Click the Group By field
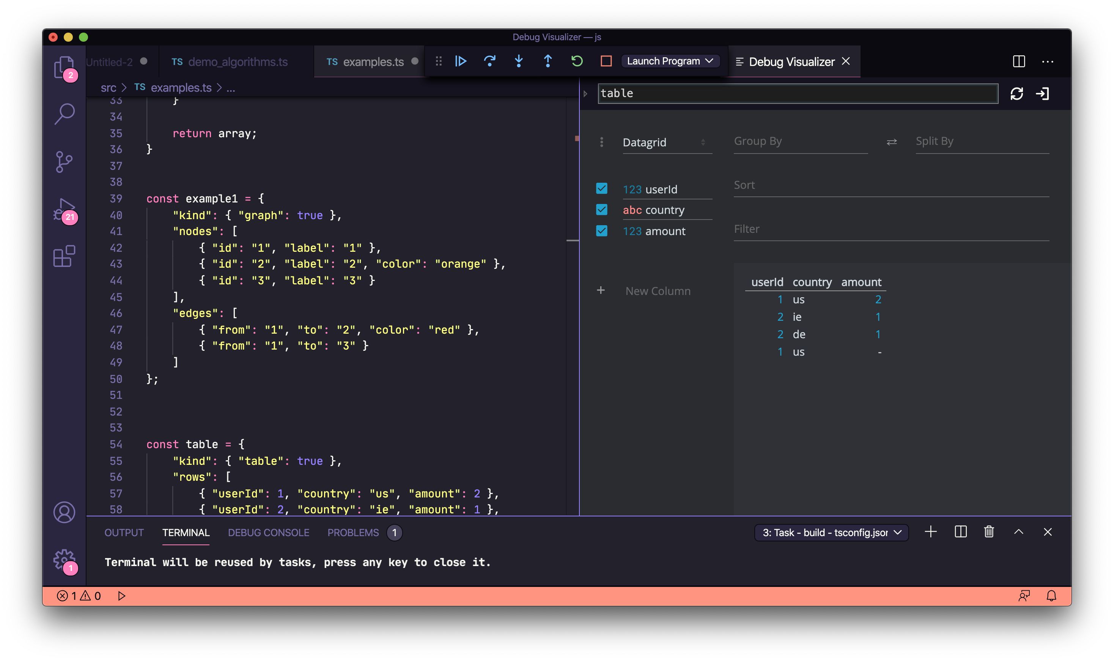Viewport: 1114px width, 662px height. pos(800,141)
